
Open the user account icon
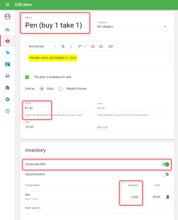click(x=8, y=17)
